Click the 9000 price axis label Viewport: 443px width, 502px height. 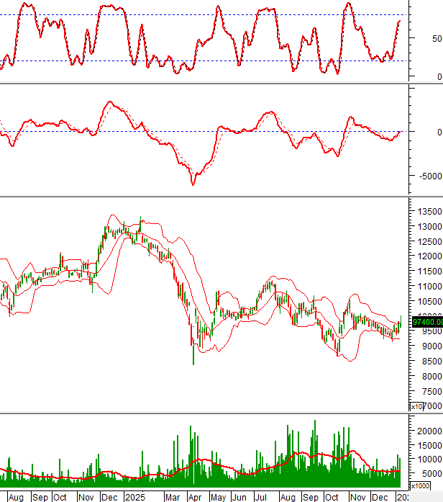[x=429, y=346]
